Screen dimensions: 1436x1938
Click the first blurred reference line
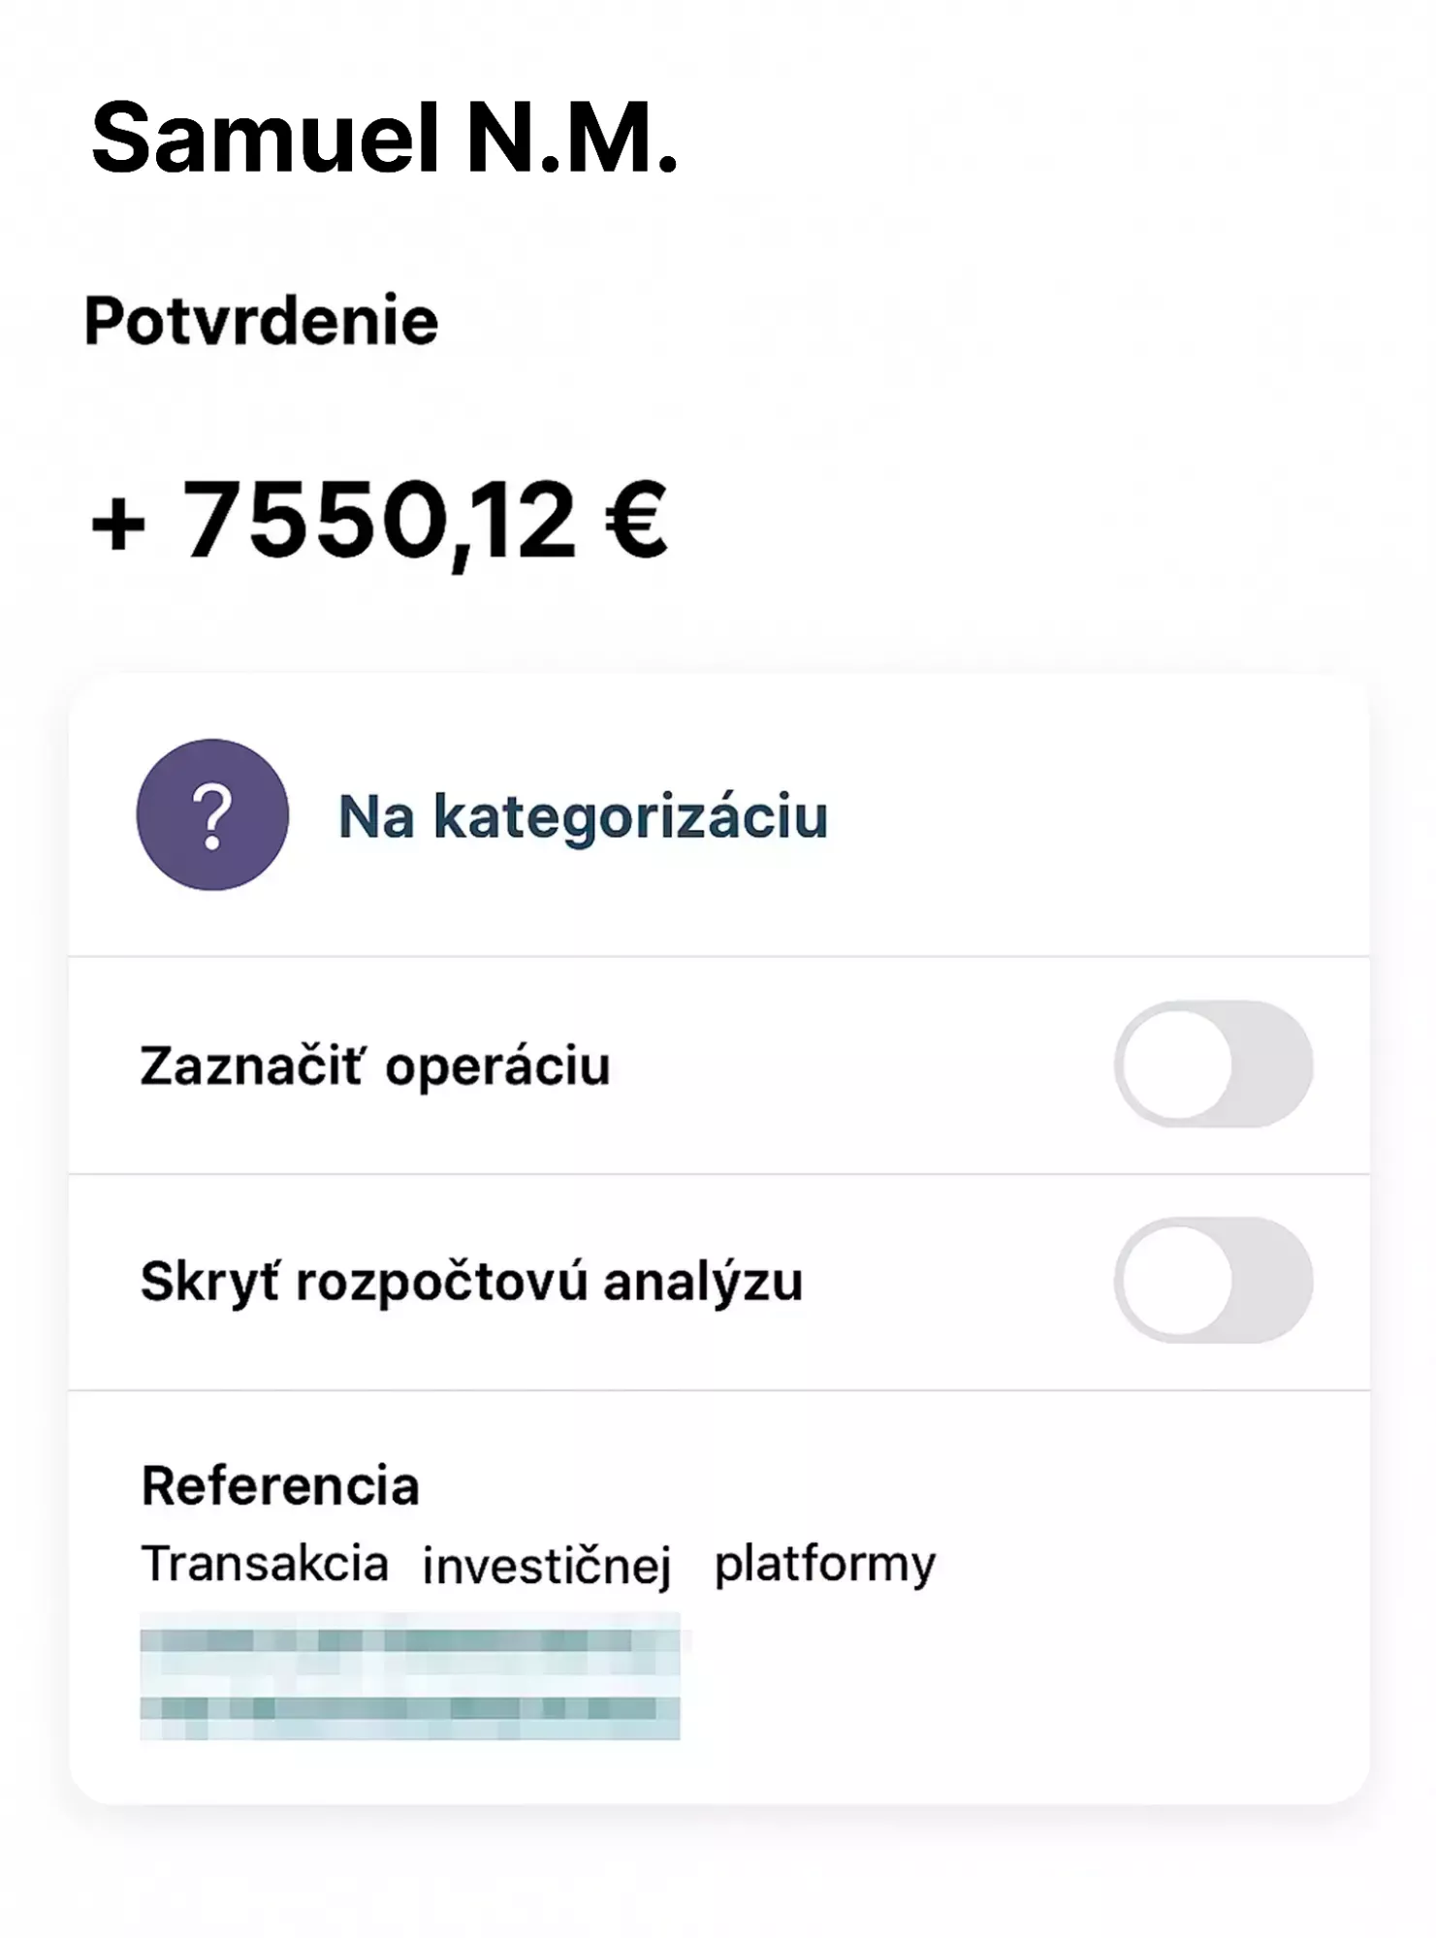(409, 1640)
